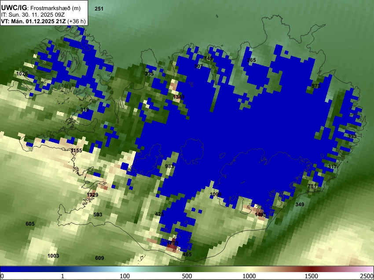Click the map value 251

pyautogui.click(x=99, y=9)
